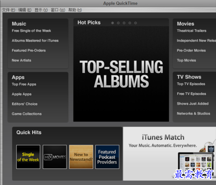Click the Hot Picks heading

89,23
